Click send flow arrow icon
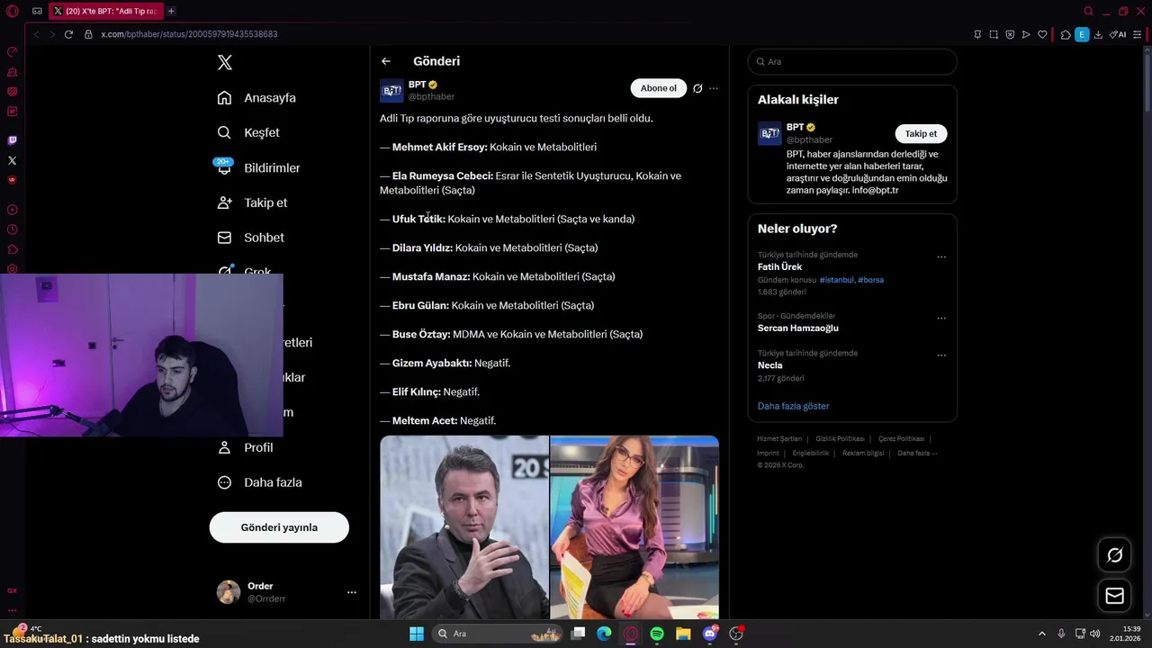This screenshot has width=1152, height=648. (x=1026, y=34)
